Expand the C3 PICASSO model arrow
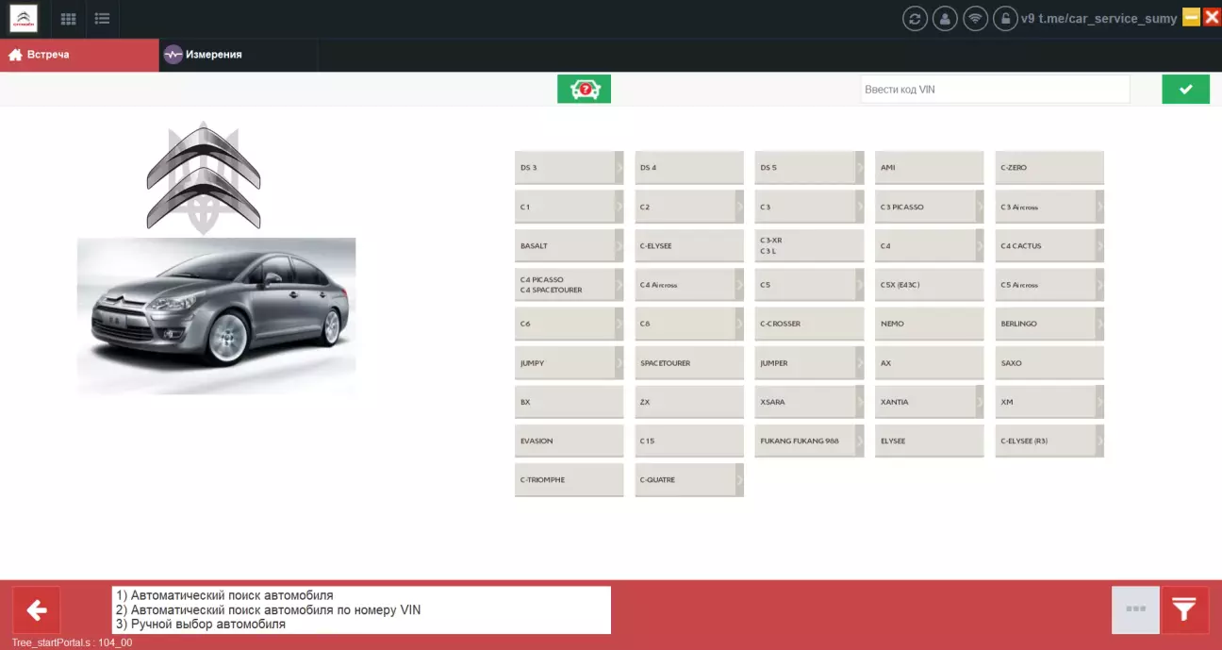The height and width of the screenshot is (650, 1222). tap(980, 207)
